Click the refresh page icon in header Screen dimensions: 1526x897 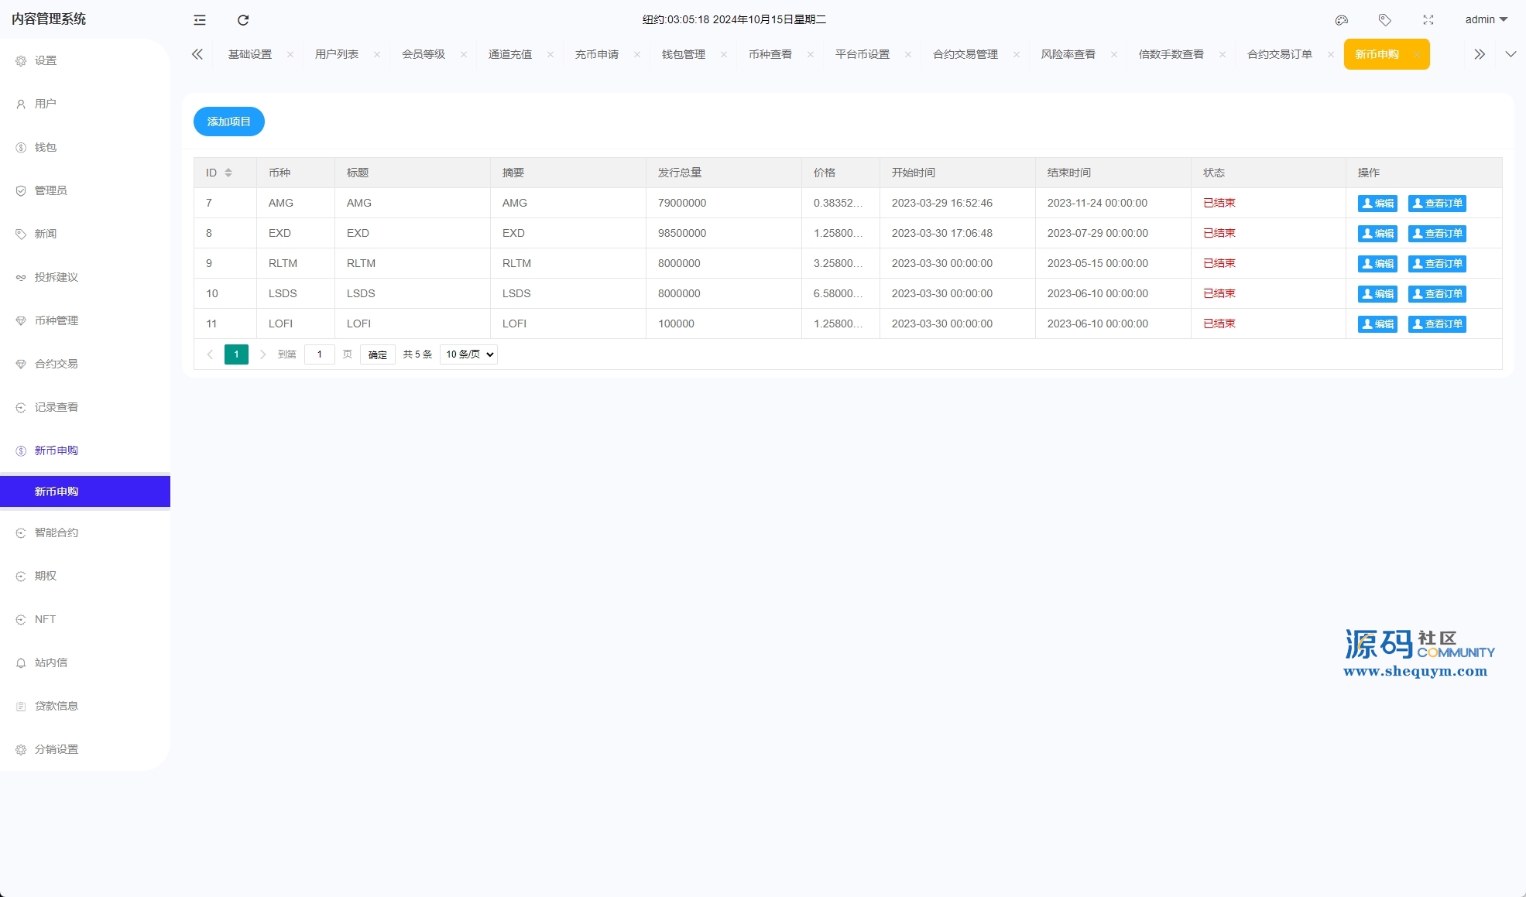click(x=243, y=20)
